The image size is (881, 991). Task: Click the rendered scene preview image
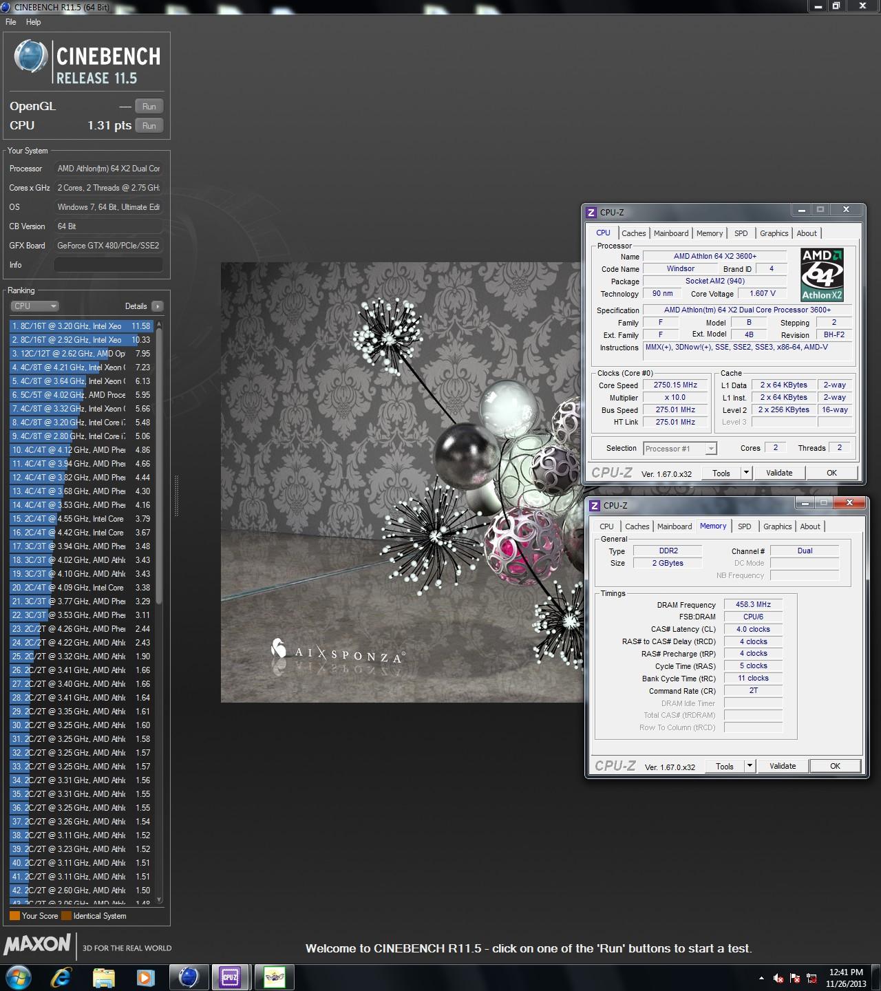click(401, 482)
